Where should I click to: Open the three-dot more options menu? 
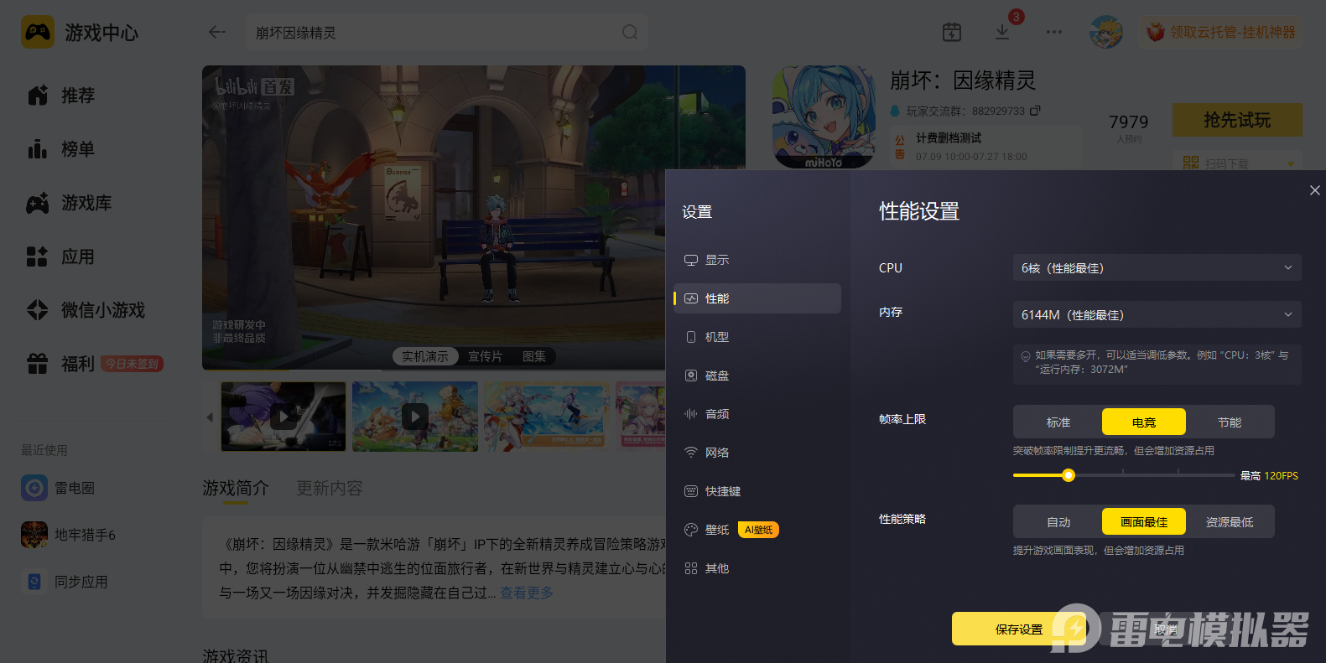pyautogui.click(x=1054, y=32)
